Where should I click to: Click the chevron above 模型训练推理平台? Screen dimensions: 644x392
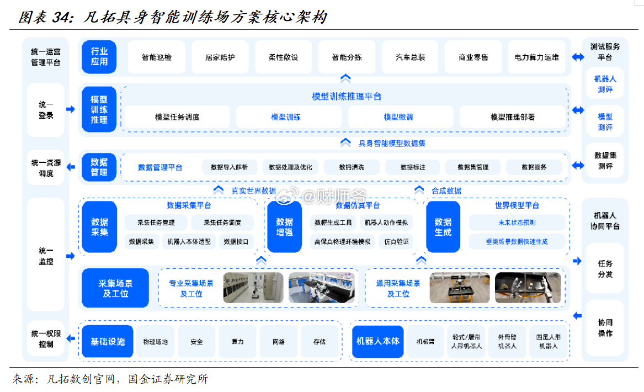345,78
